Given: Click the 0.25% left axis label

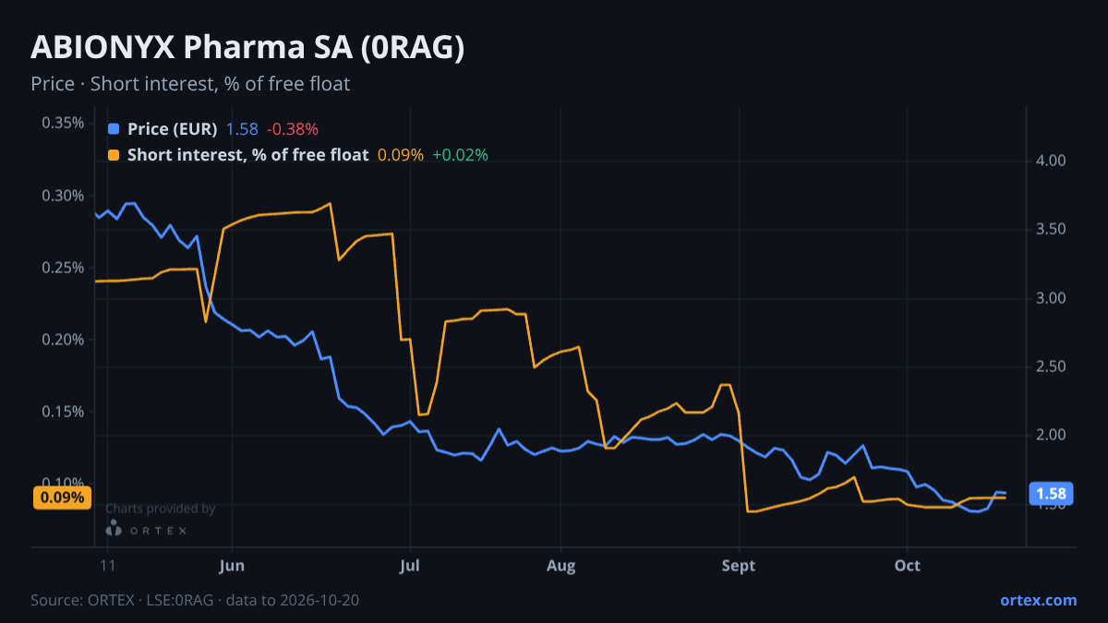Looking at the screenshot, I should tap(63, 268).
